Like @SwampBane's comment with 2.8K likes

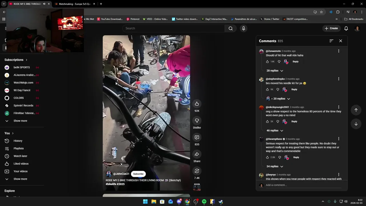pos(268,157)
